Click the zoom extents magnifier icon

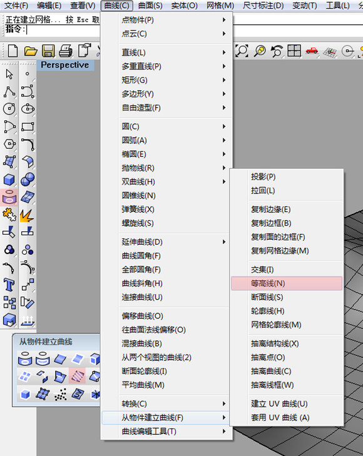[242, 51]
